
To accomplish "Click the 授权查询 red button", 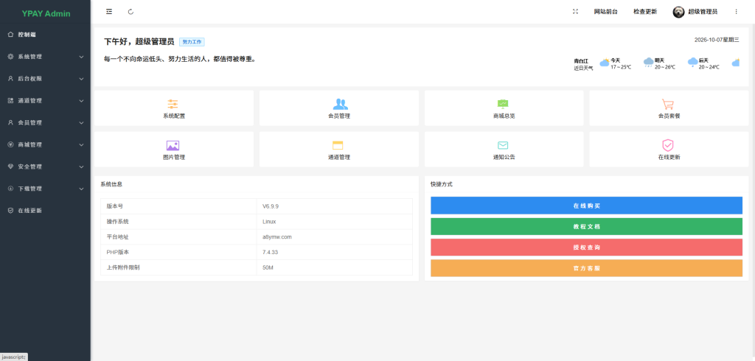I will pyautogui.click(x=586, y=248).
